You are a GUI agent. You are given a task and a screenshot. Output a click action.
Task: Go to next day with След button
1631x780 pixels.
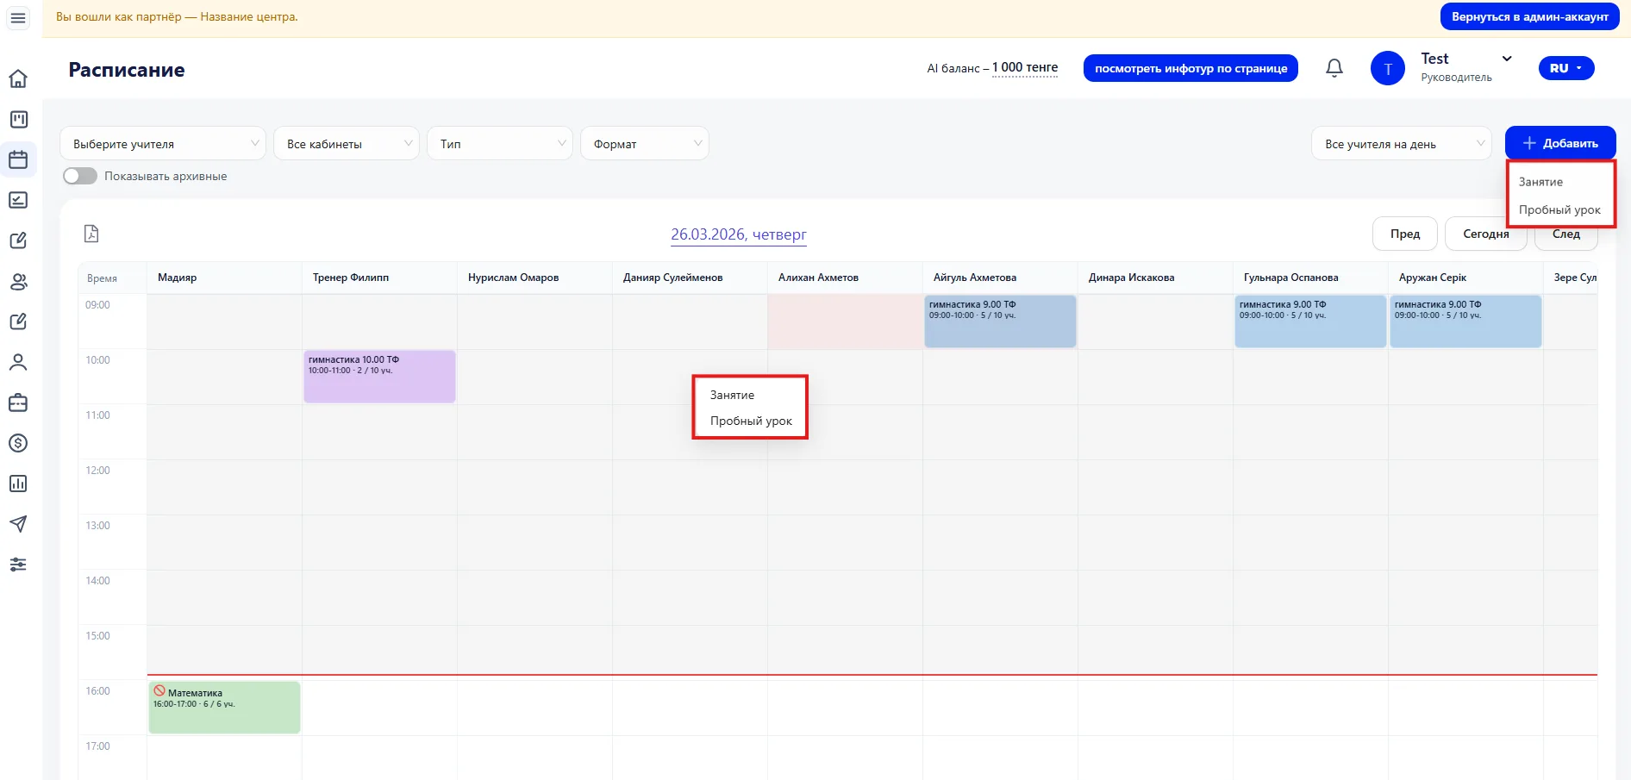[1566, 234]
